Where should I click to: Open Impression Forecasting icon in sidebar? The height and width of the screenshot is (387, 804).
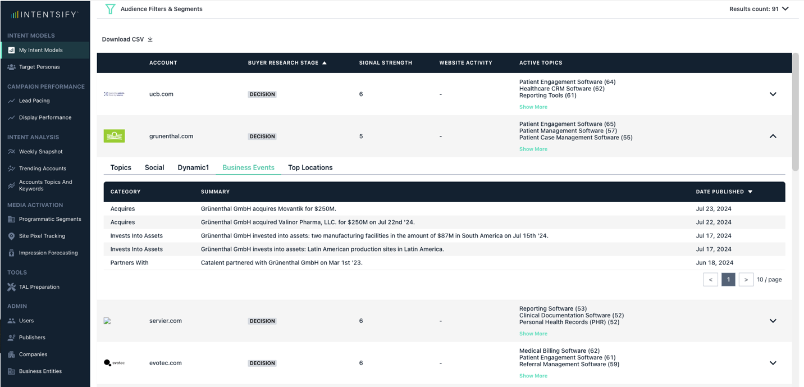pos(11,253)
